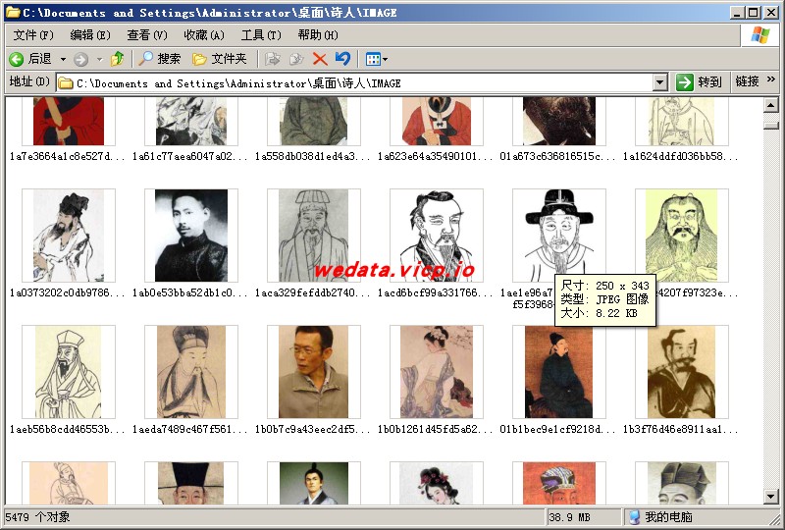Click the Forward arrow icon

[x=80, y=59]
